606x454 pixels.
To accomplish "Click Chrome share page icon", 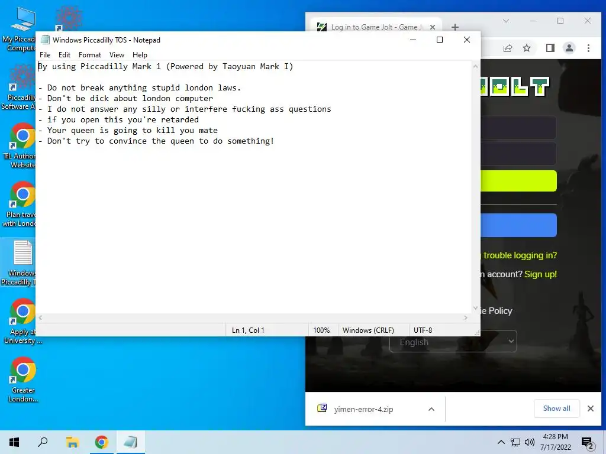I will 508,48.
